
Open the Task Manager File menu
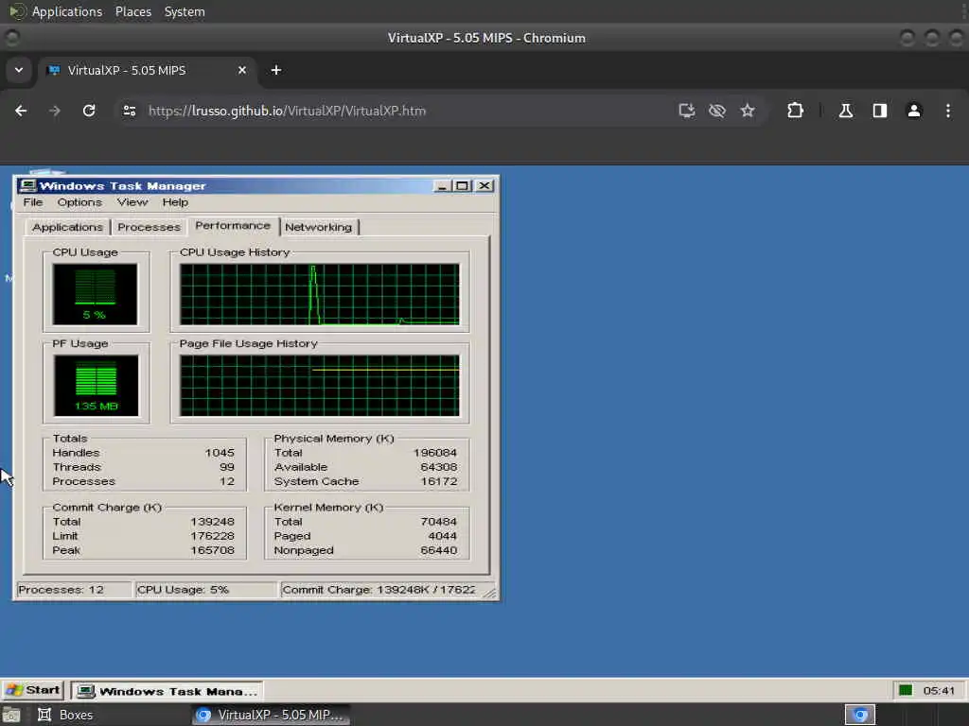click(33, 202)
